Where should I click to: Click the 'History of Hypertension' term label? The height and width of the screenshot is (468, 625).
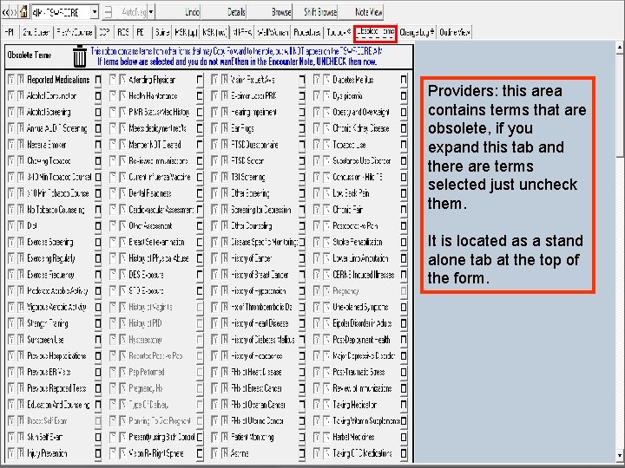(259, 291)
